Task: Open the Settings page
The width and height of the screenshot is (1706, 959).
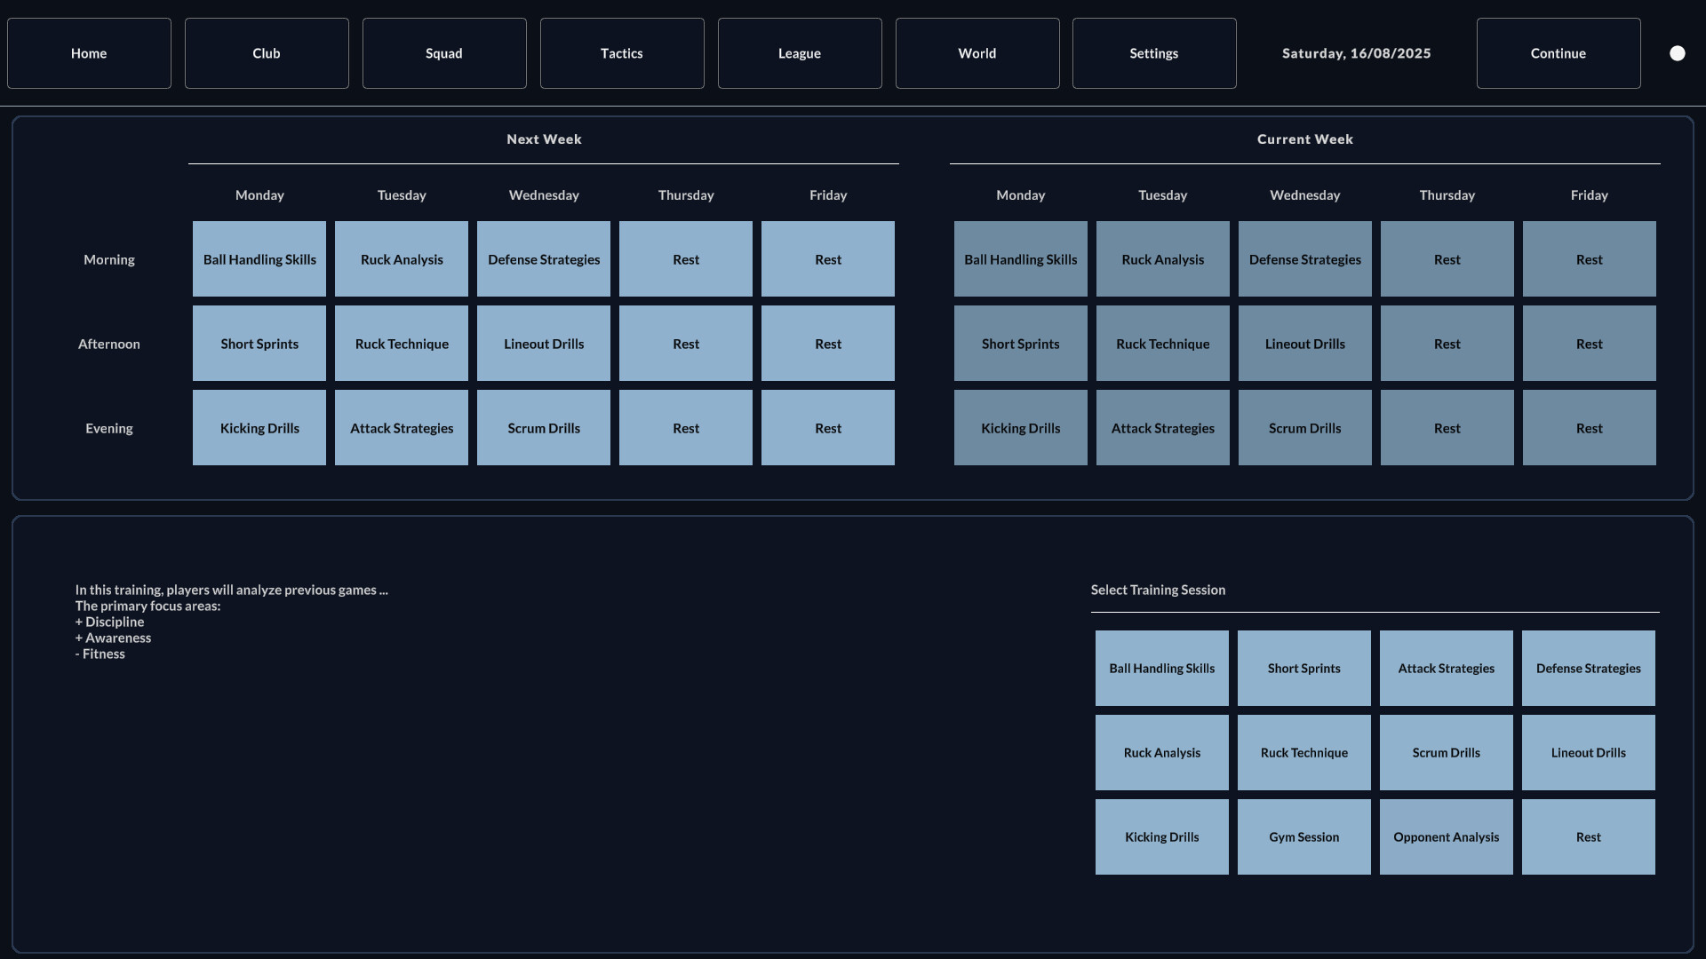Action: (x=1153, y=53)
